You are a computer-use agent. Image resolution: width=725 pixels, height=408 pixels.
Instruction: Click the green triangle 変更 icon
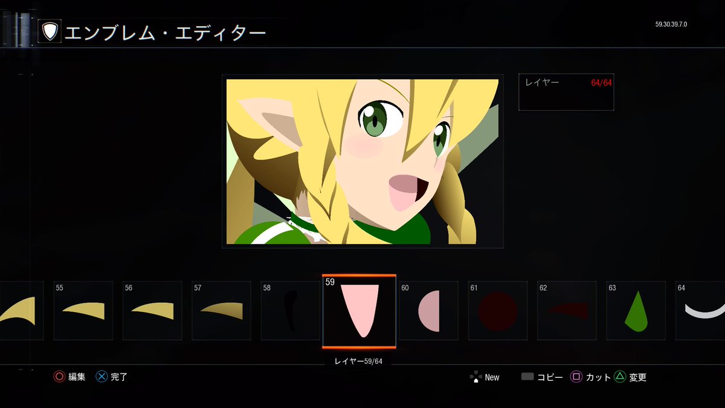point(620,377)
